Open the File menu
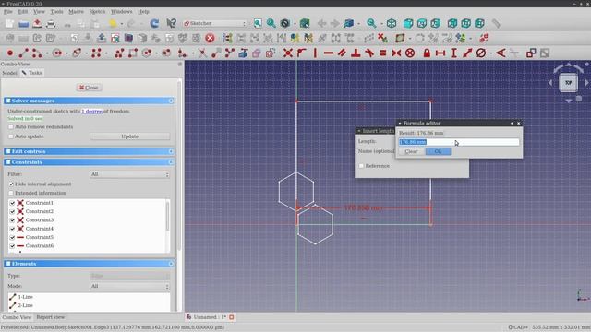The width and height of the screenshot is (591, 332). click(x=8, y=12)
